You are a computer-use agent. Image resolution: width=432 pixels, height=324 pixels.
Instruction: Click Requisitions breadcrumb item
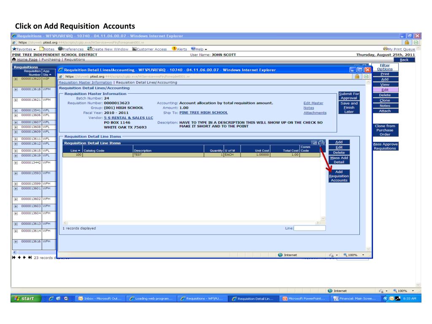pos(74,59)
